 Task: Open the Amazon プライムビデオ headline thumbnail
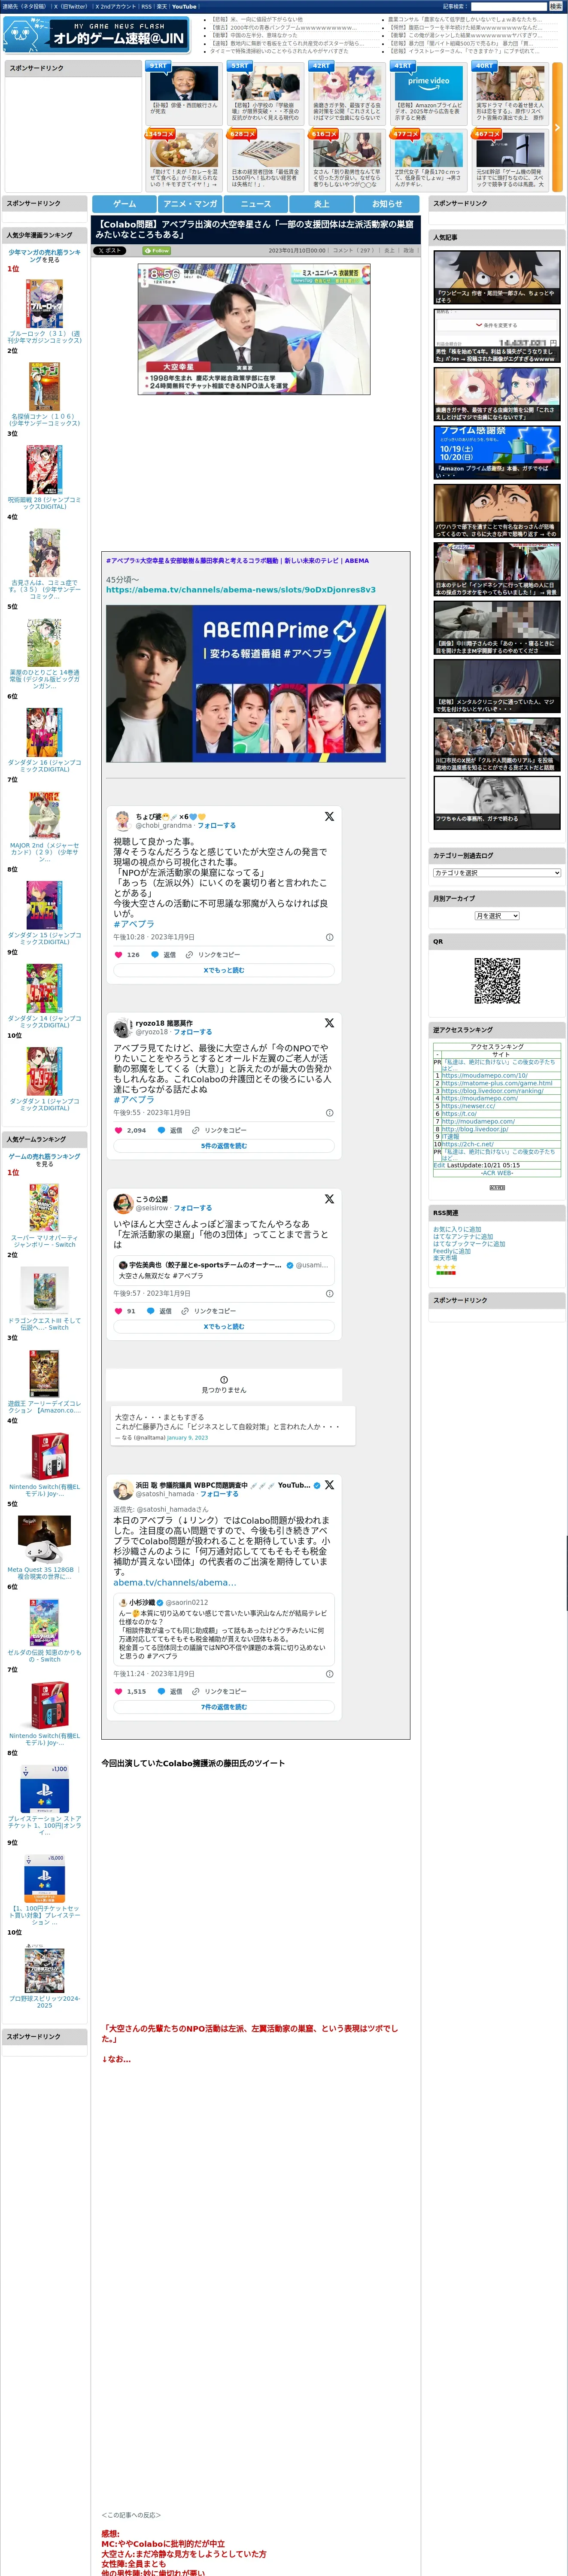pyautogui.click(x=429, y=82)
